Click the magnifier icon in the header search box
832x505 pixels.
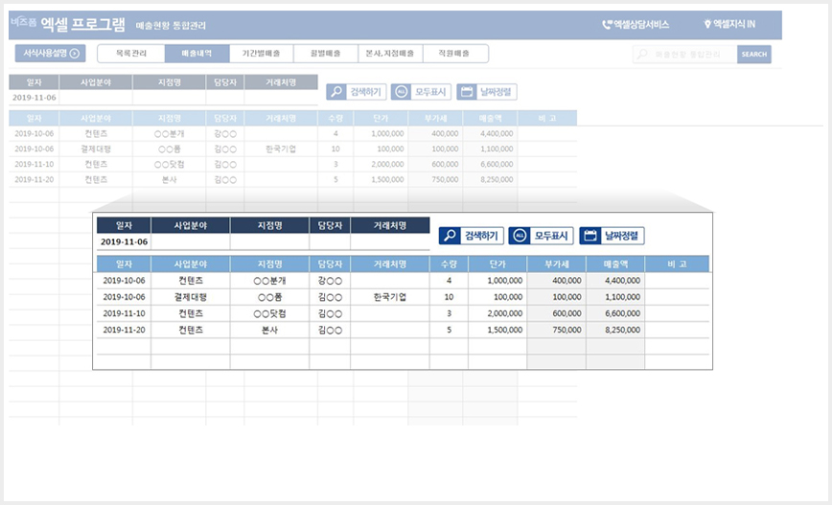tap(642, 54)
